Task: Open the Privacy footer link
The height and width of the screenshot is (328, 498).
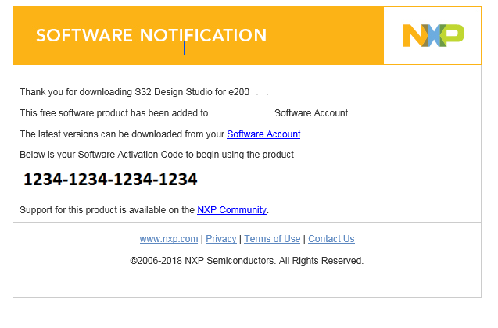Action: tap(220, 239)
